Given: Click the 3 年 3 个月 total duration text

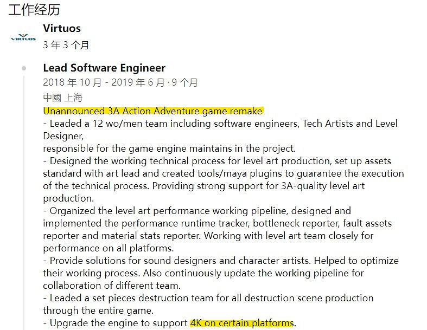Looking at the screenshot, I should 66,45.
